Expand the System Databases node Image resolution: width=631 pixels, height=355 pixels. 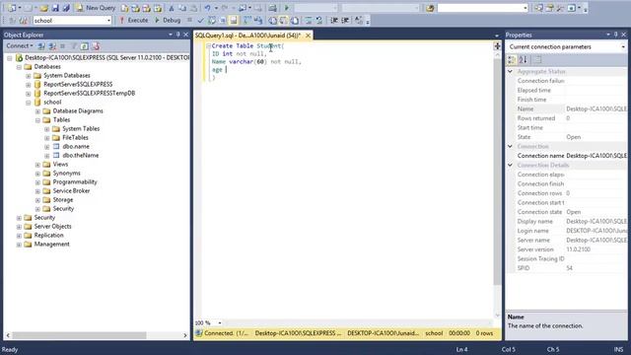tap(29, 76)
